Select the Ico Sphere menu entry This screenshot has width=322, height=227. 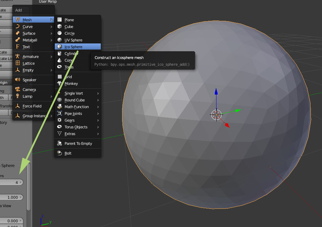(78, 46)
